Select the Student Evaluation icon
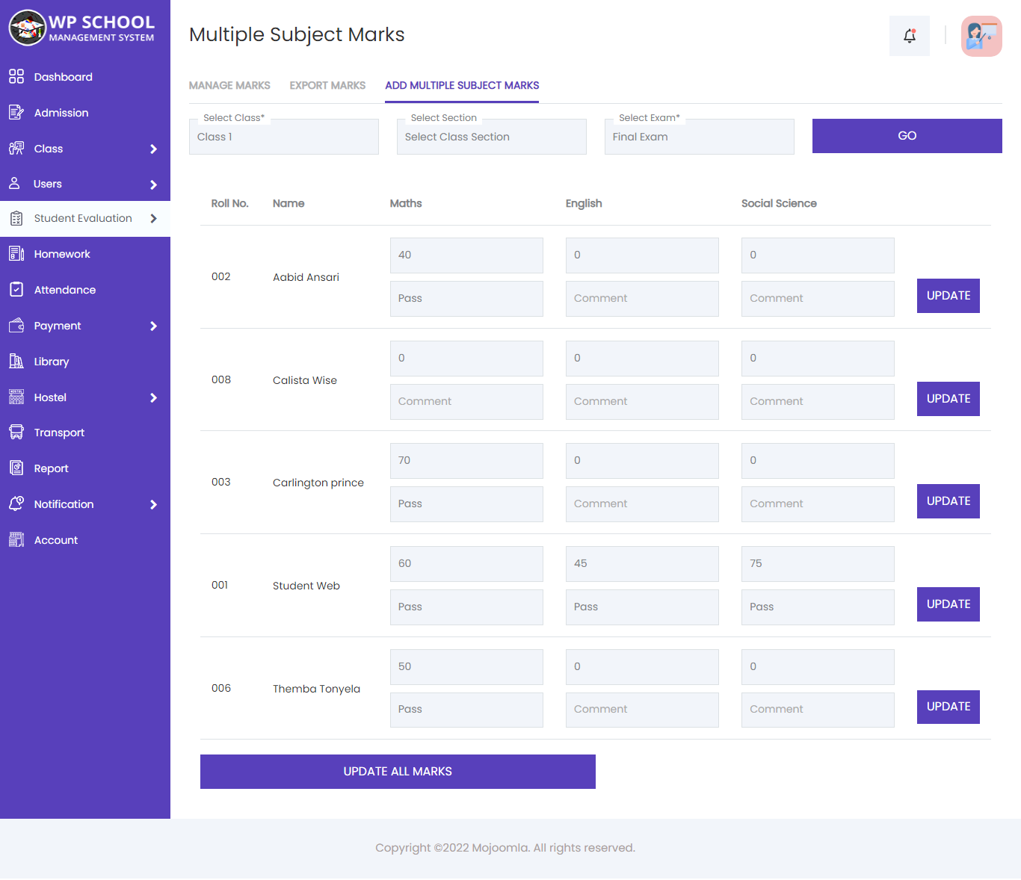Viewport: 1021px width, 880px height. click(x=16, y=218)
